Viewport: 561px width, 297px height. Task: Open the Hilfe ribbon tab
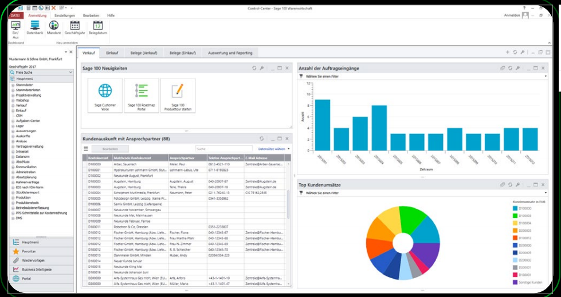coord(111,15)
